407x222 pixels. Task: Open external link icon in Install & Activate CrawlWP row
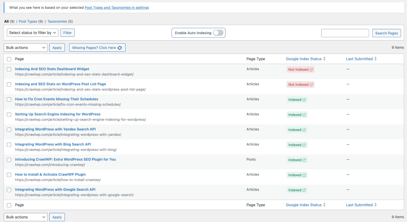click(304, 175)
